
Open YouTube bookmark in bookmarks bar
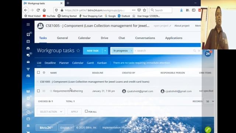[x=49, y=16]
